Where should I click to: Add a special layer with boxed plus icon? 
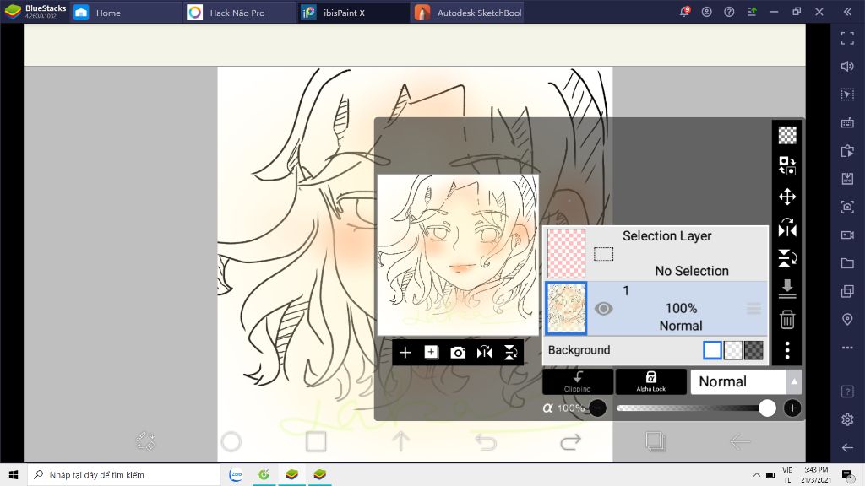point(432,353)
